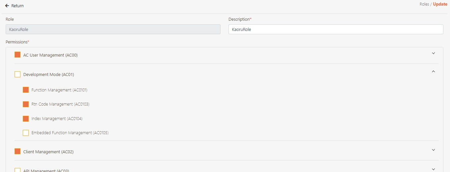
Task: Uncheck the AC User Management (AC00) checkbox
Action: pos(17,55)
